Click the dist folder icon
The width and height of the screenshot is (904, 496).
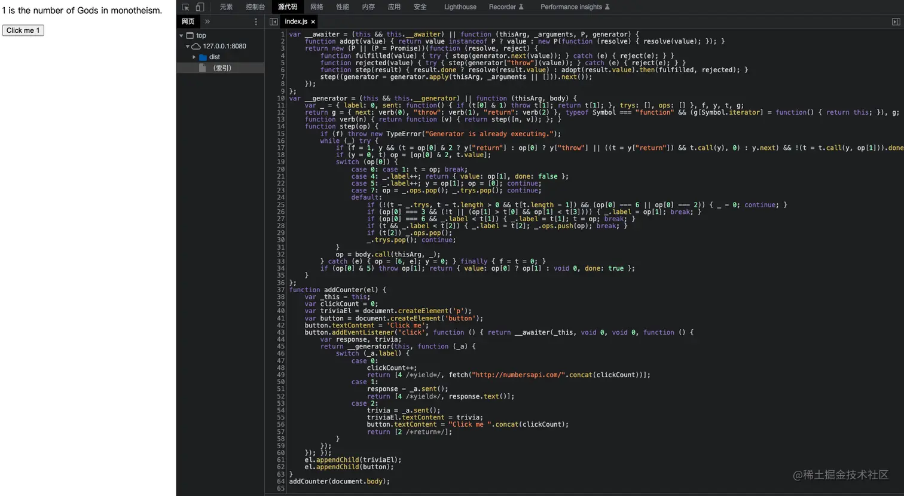pos(203,57)
